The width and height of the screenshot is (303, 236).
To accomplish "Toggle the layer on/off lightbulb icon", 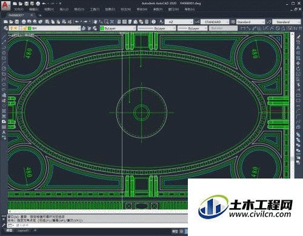I will coord(12,28).
